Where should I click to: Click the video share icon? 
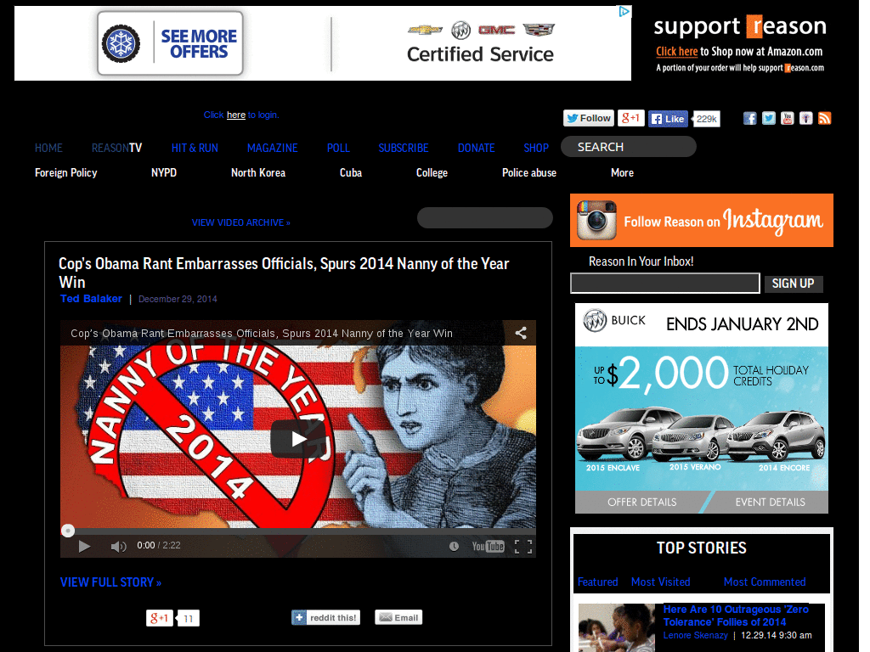(x=521, y=333)
